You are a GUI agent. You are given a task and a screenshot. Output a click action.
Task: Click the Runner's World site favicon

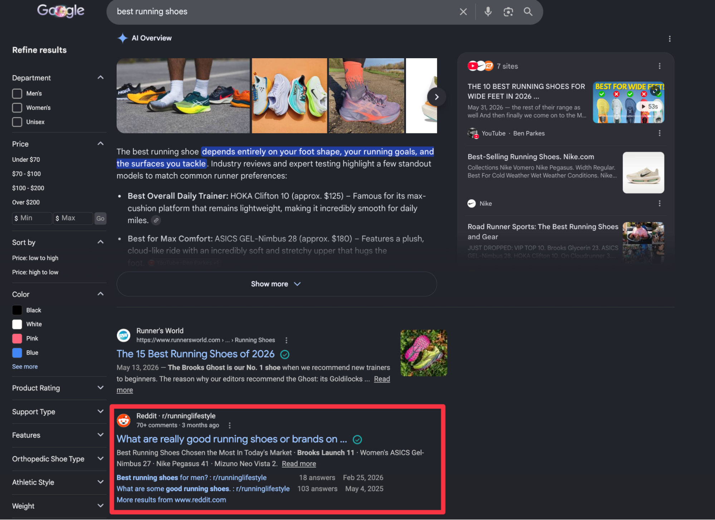[123, 335]
